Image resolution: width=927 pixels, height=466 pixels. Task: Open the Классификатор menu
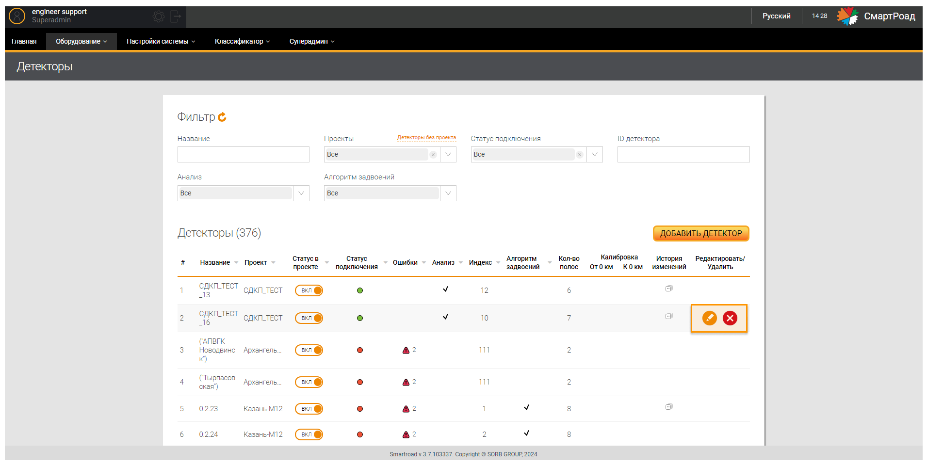pyautogui.click(x=243, y=41)
